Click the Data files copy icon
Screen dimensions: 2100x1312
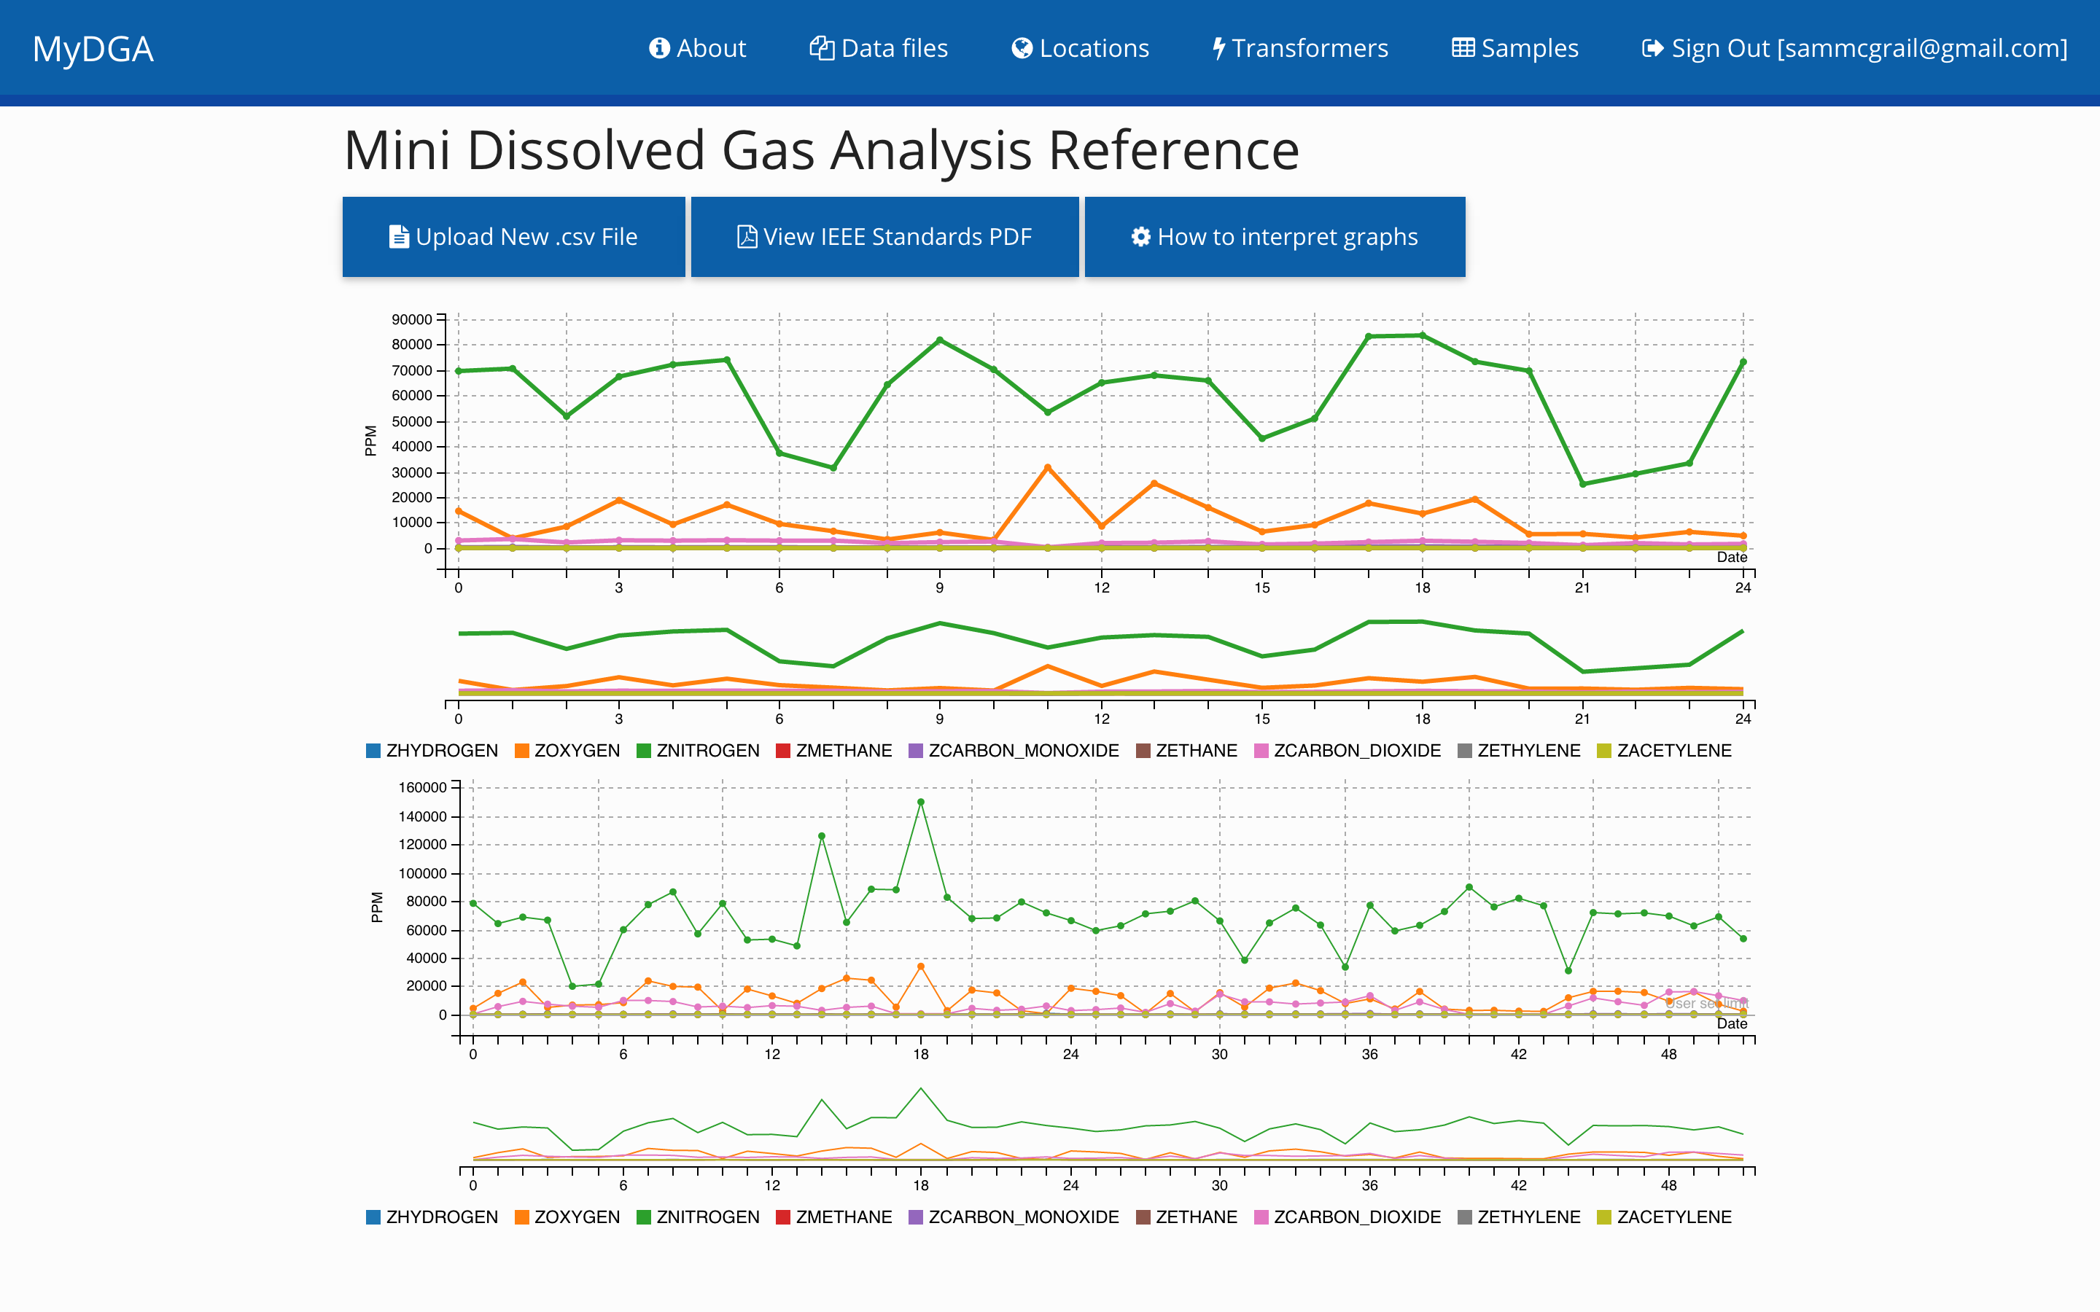(x=821, y=49)
